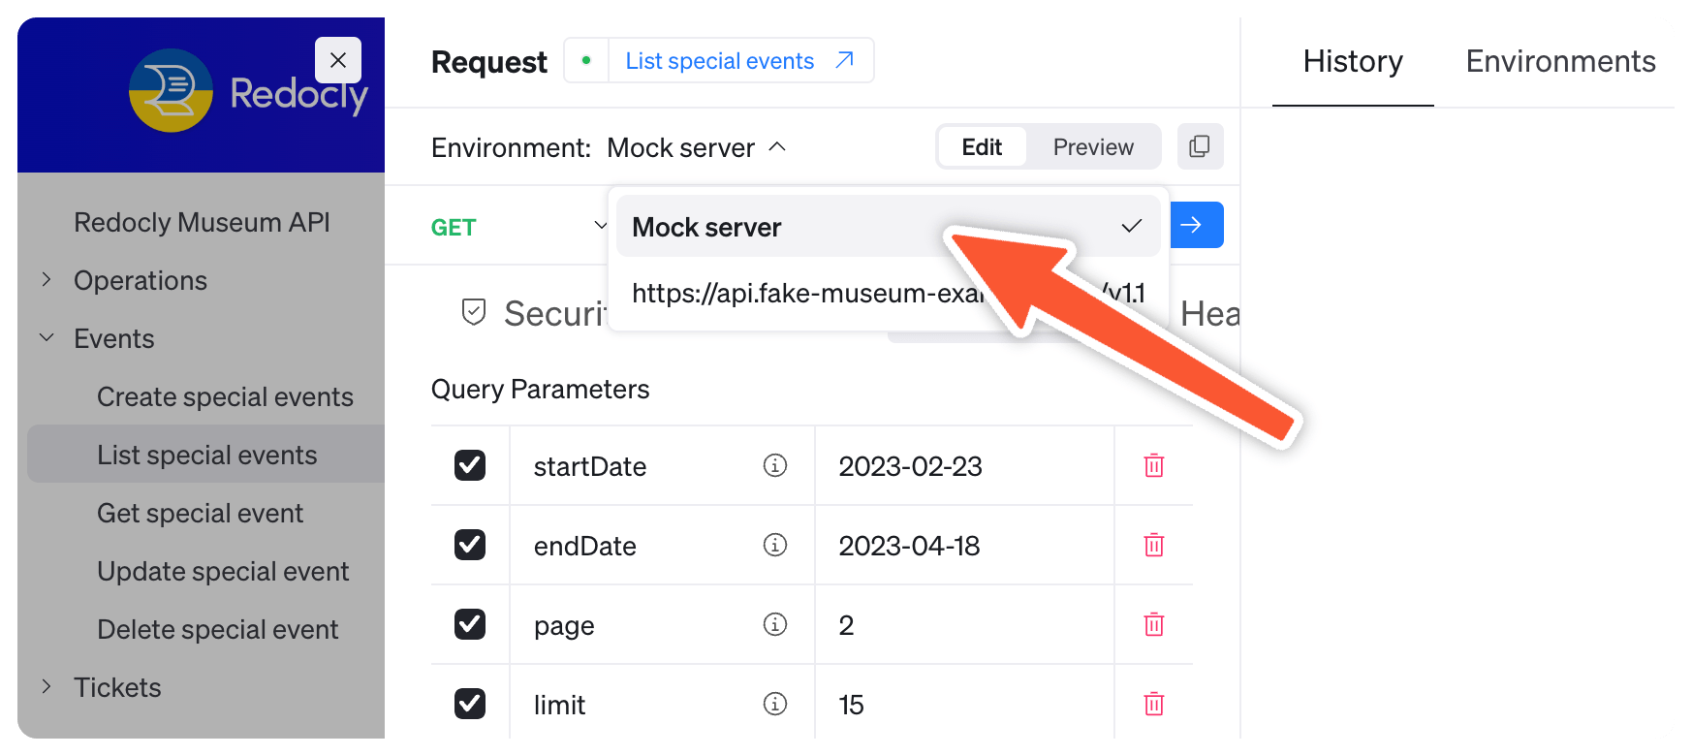1692x756 pixels.
Task: Delete the startDate parameter row
Action: pos(1154,465)
